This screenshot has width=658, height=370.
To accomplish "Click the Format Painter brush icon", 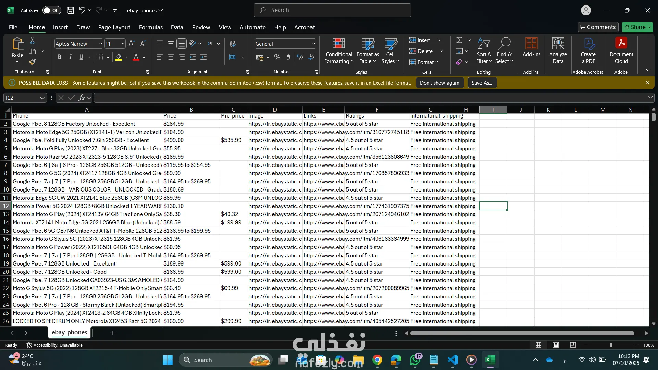I will point(32,62).
